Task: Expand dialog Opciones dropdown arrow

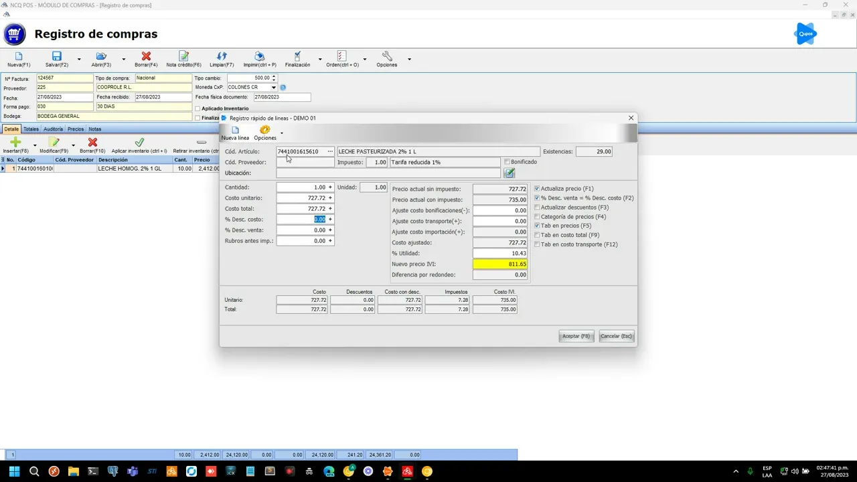Action: 282,133
